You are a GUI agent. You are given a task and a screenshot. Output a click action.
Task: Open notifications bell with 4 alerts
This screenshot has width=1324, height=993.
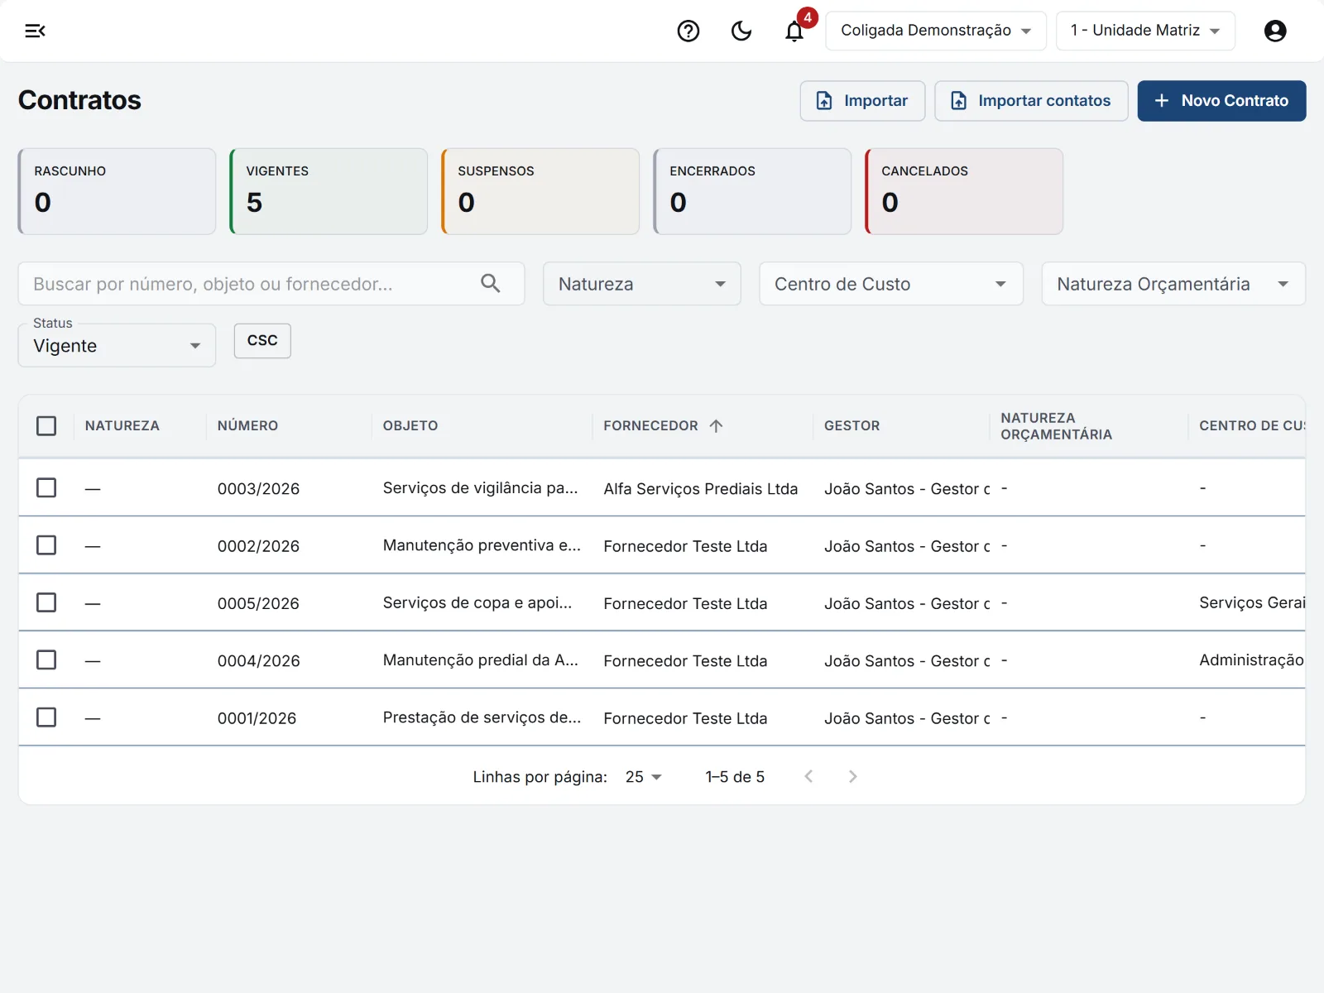click(794, 31)
